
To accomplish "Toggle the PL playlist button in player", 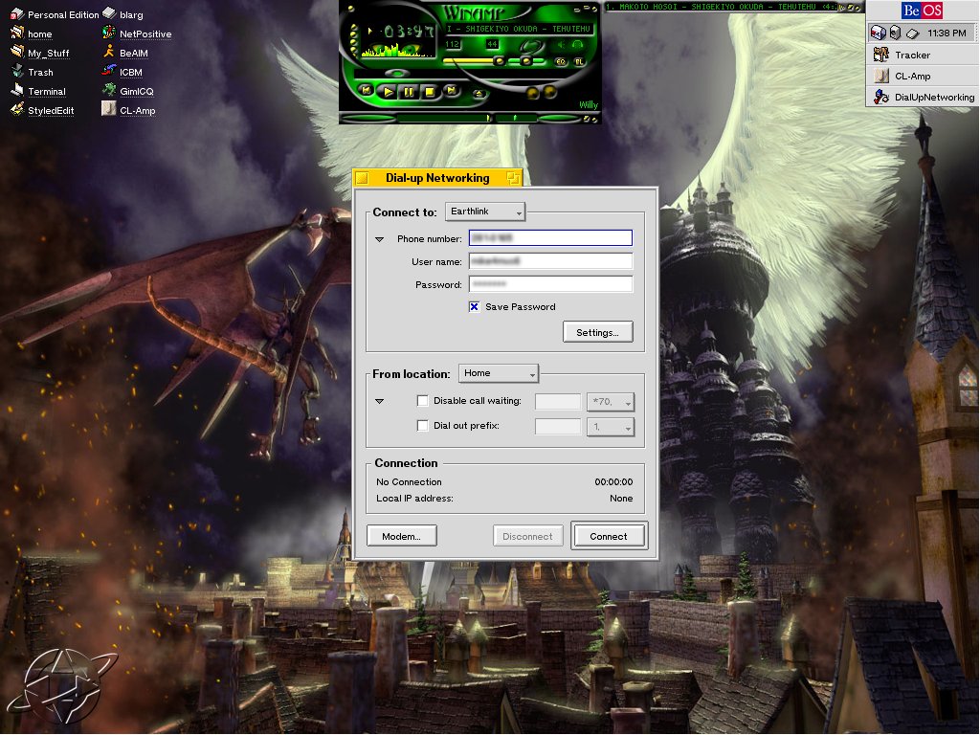I will (x=579, y=61).
